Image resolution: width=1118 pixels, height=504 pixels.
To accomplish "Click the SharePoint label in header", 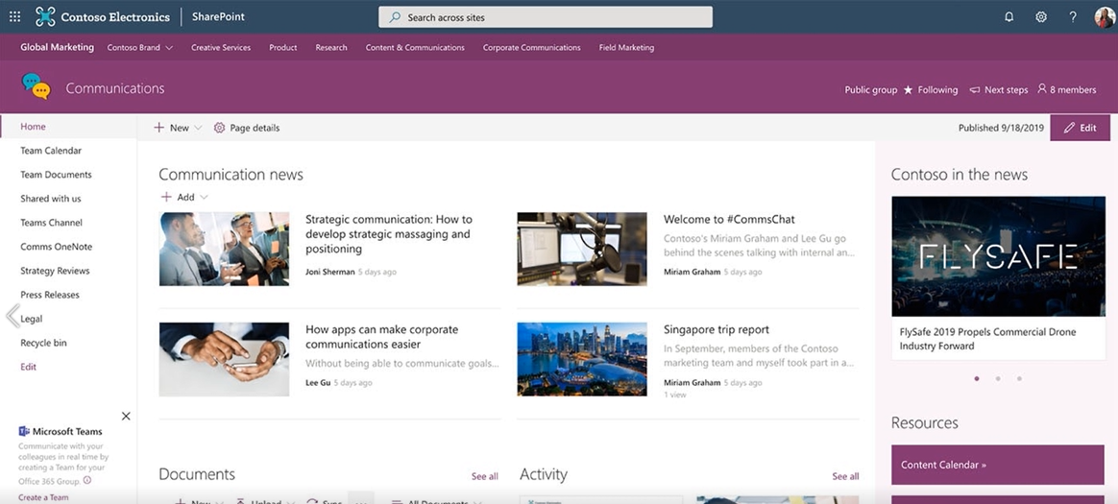I will pos(218,16).
